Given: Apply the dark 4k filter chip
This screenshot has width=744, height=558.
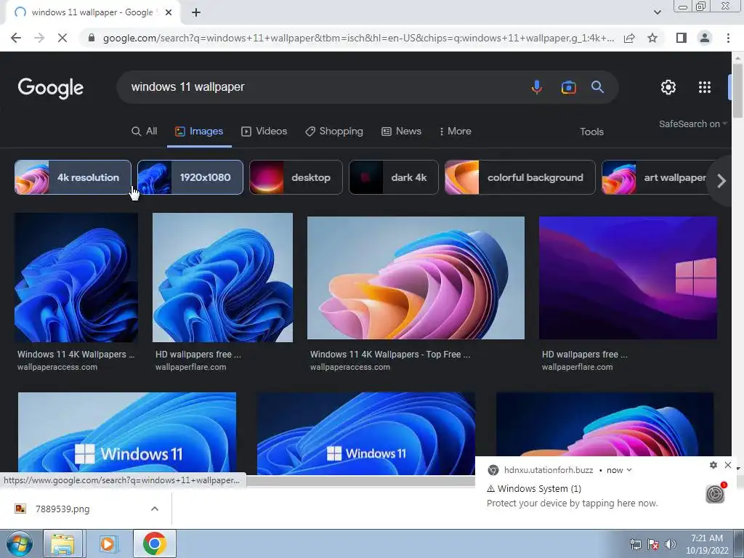Looking at the screenshot, I should point(394,177).
